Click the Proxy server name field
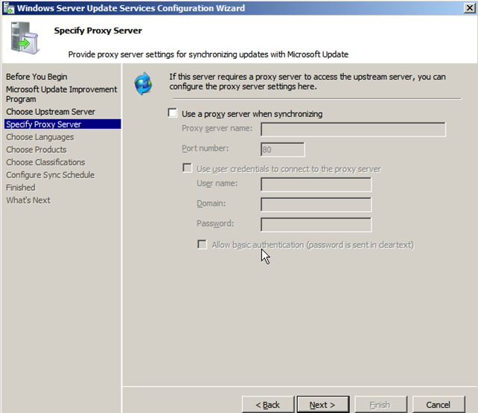Screen dimensions: 478x413 [x=353, y=130]
